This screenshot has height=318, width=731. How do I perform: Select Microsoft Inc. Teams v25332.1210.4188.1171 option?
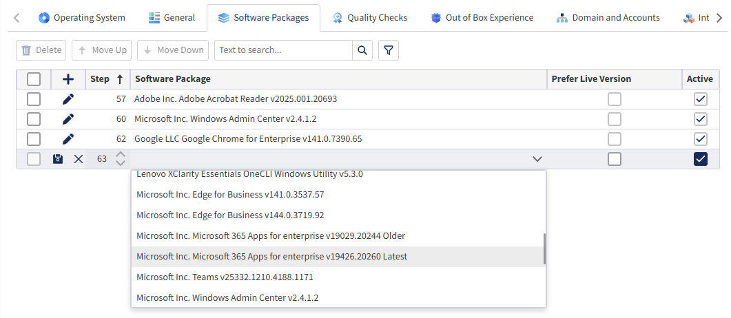[234, 277]
